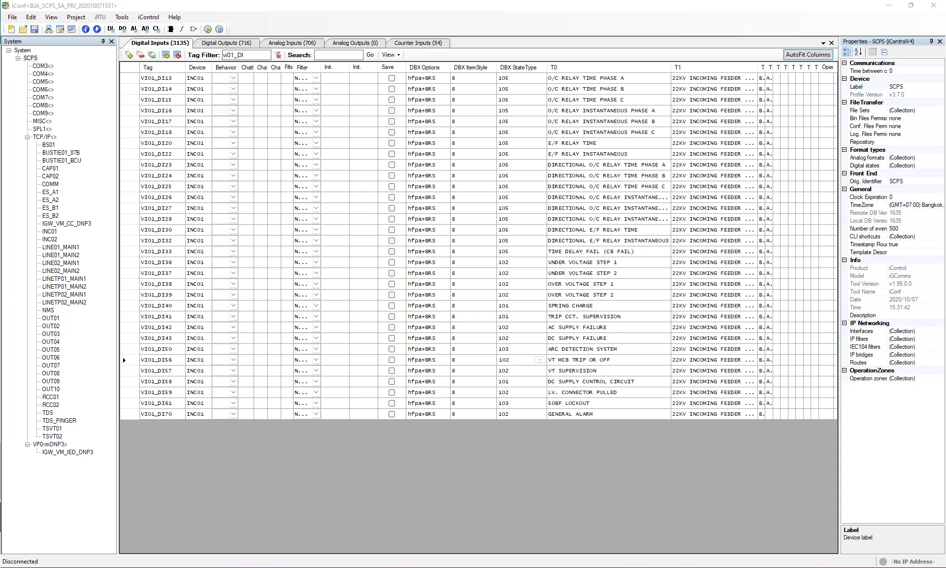Image resolution: width=946 pixels, height=568 pixels.
Task: Click the logic gate toolbar icon
Action: (x=193, y=29)
